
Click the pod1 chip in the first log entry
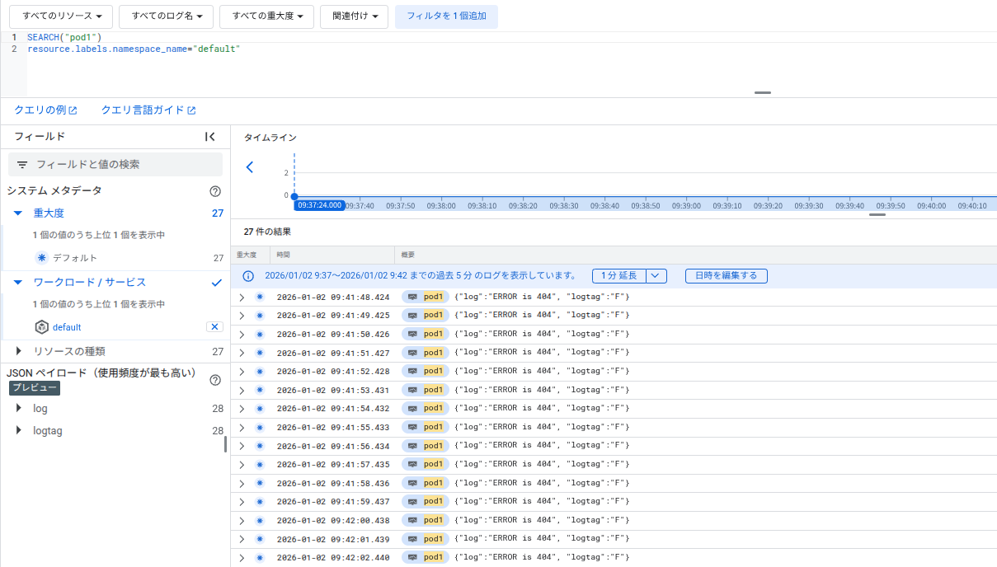[425, 297]
